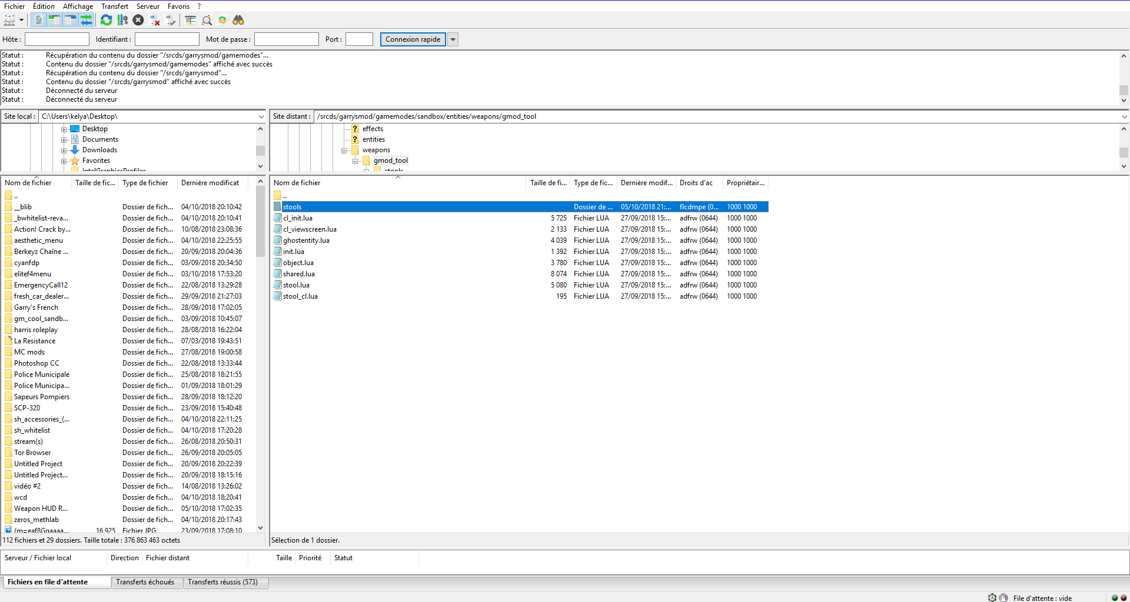The image size is (1130, 602).
Task: Open the Affichage menu
Action: coord(78,6)
